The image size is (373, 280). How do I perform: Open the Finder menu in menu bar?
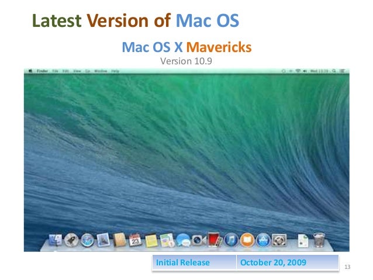(x=42, y=71)
